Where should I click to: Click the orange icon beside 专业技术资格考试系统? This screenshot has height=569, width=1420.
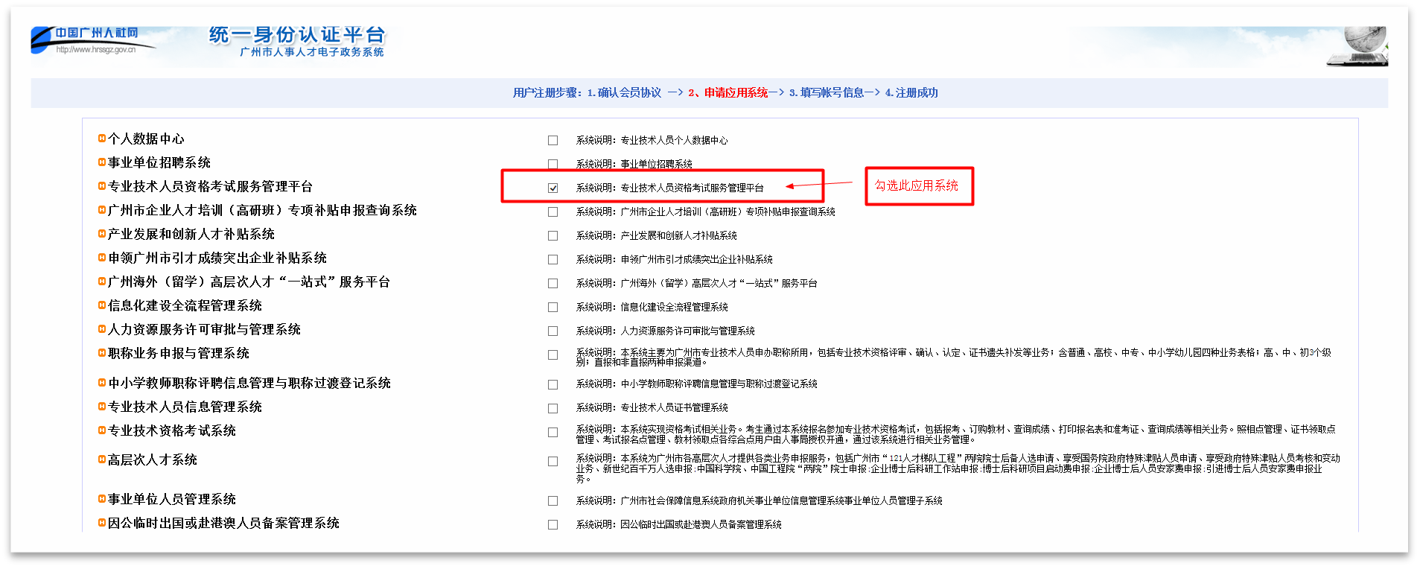102,430
